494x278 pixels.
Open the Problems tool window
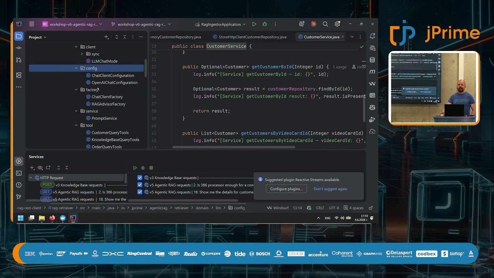click(x=19, y=185)
